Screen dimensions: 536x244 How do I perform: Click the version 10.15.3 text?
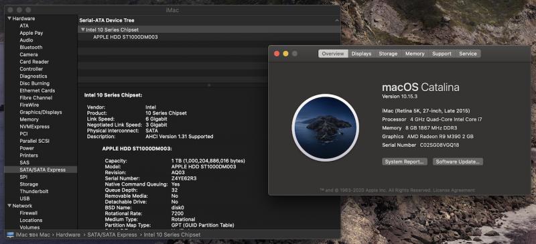tap(399, 97)
